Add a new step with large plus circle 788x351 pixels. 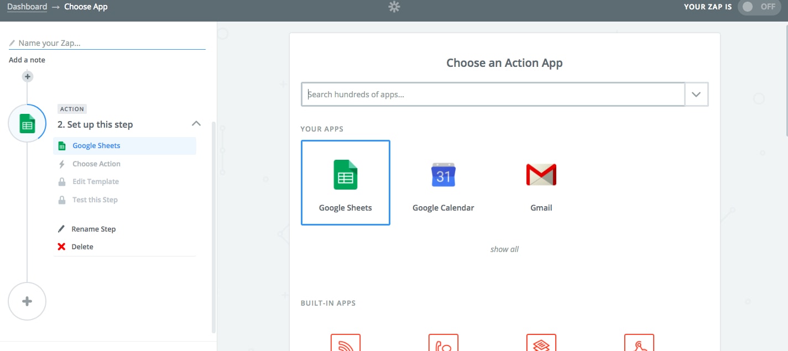click(27, 301)
